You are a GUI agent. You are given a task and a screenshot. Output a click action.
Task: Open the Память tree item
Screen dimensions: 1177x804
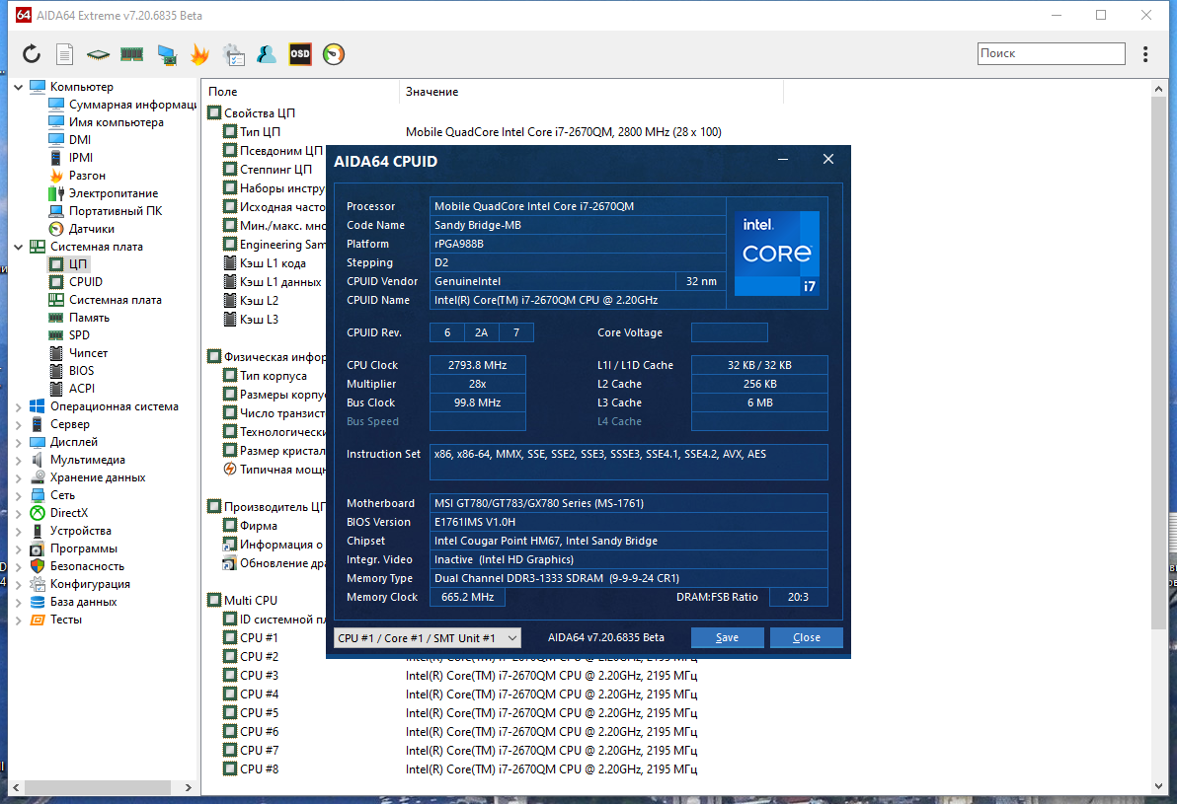(x=79, y=318)
